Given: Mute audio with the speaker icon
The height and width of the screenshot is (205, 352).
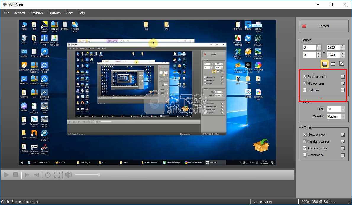Looking at the screenshot, I should coord(68,175).
